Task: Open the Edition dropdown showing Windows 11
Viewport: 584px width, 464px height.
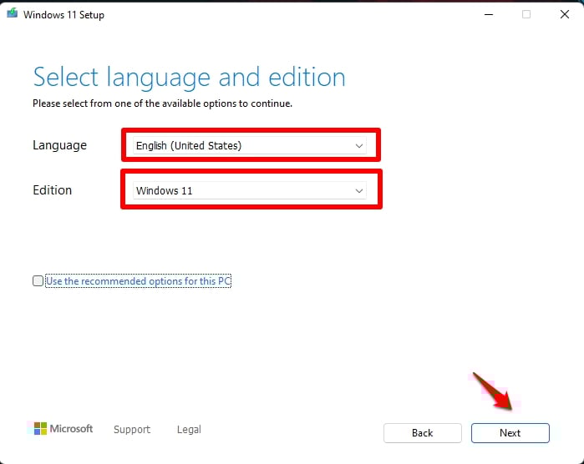Action: 250,190
